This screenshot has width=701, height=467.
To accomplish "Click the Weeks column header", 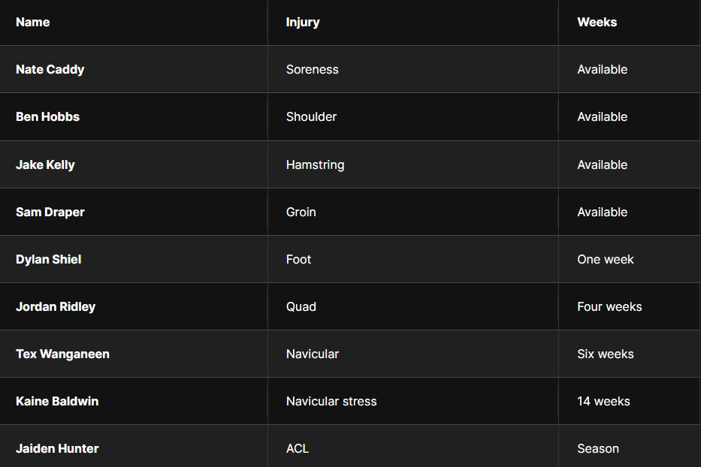I will click(x=597, y=22).
